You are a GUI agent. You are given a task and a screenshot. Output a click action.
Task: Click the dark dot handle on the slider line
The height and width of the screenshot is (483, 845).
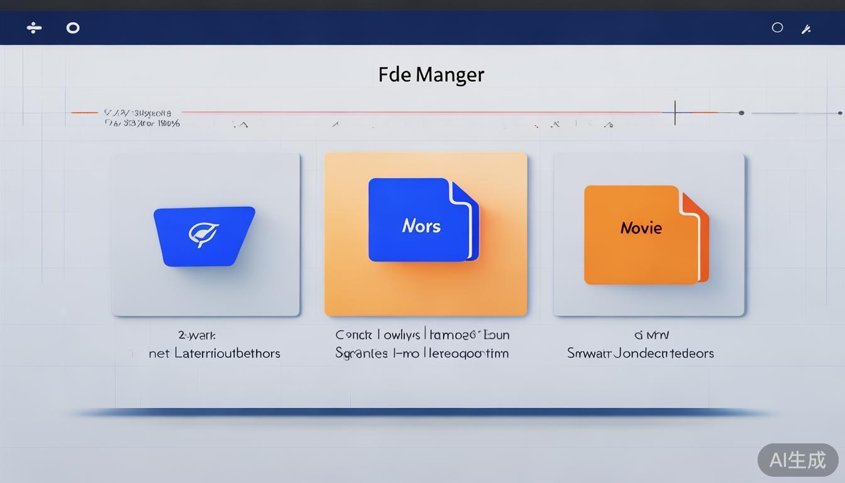(x=741, y=113)
